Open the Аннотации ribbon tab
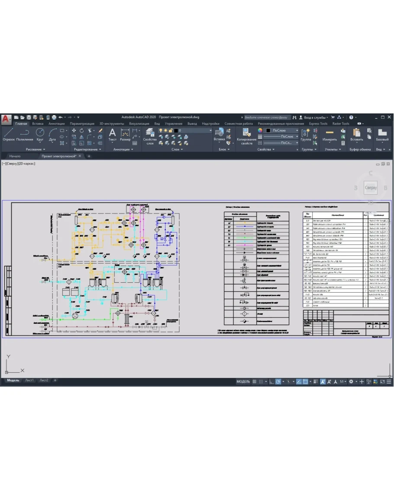394x500 pixels. click(x=57, y=123)
